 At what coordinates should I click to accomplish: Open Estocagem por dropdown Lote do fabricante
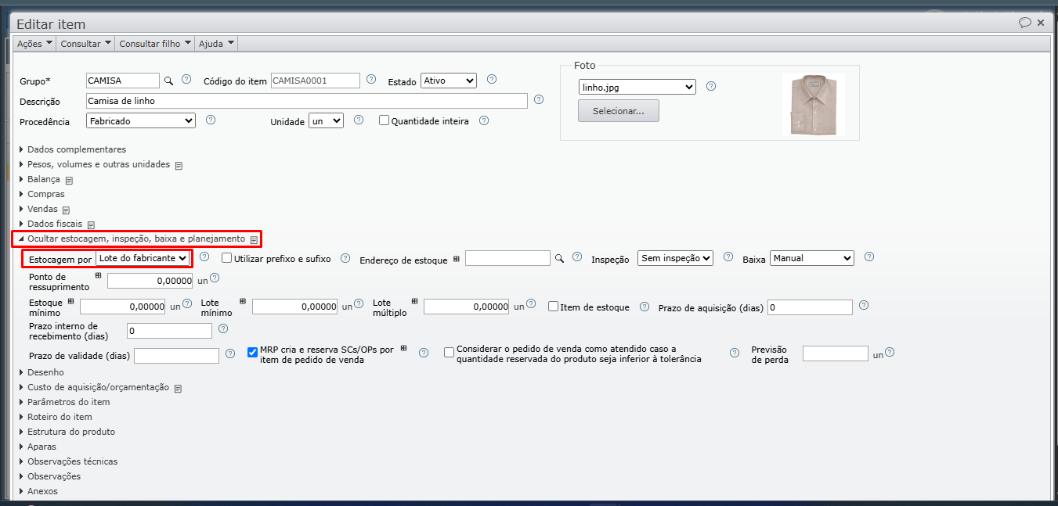(x=143, y=258)
